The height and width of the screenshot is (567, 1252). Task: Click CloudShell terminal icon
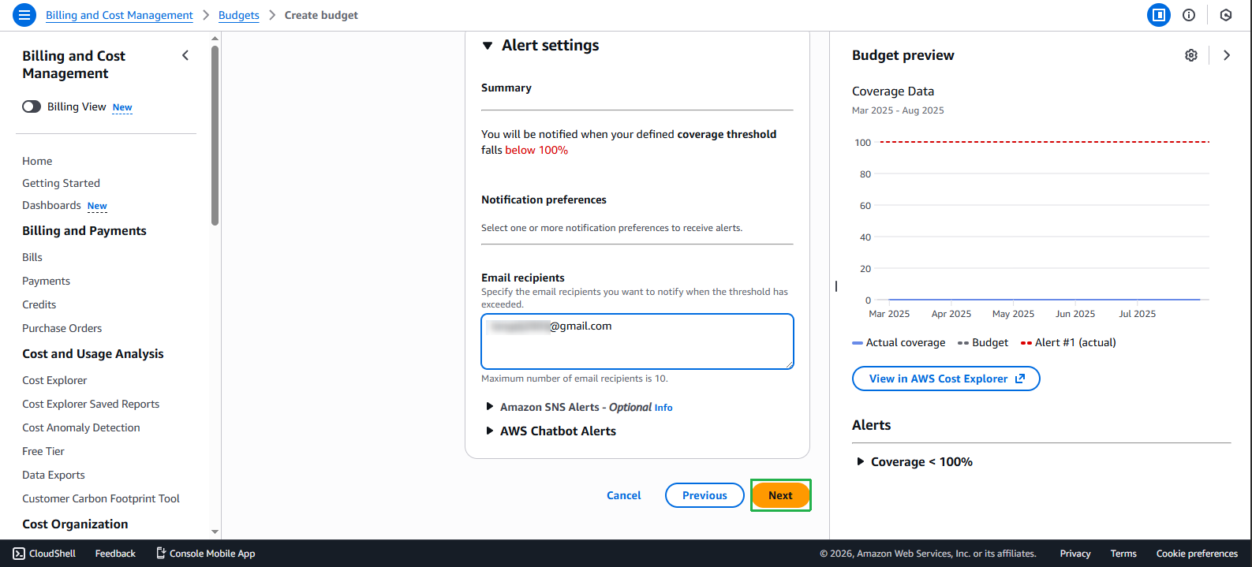click(19, 554)
